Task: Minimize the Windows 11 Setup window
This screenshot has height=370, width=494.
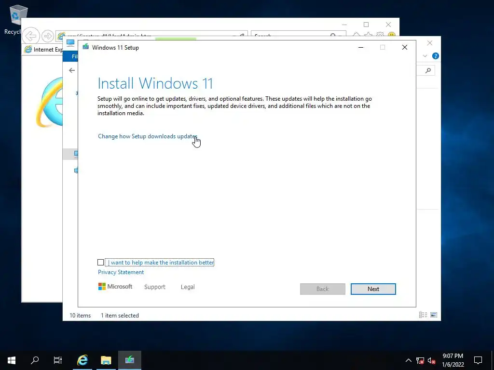Action: click(361, 48)
